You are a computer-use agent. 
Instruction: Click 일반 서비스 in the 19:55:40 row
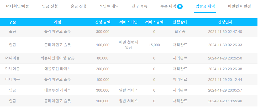pos(128,101)
